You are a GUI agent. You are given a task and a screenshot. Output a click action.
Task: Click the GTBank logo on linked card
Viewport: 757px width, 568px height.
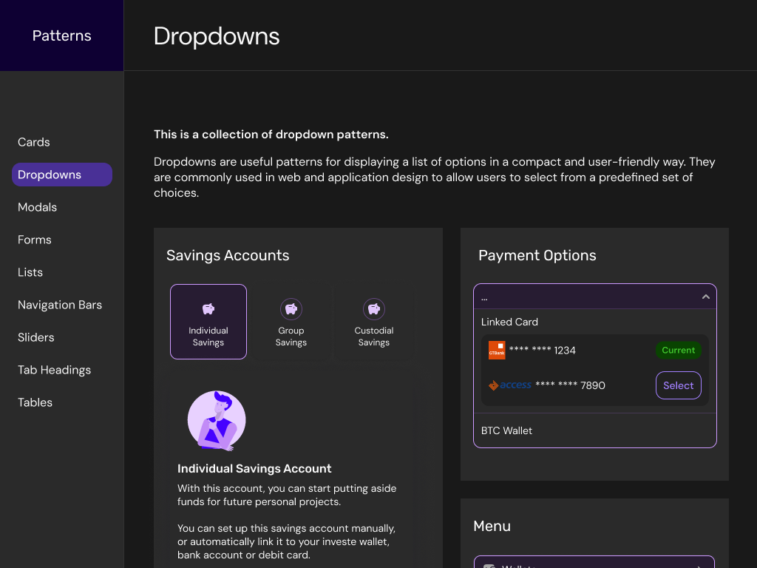pyautogui.click(x=497, y=351)
